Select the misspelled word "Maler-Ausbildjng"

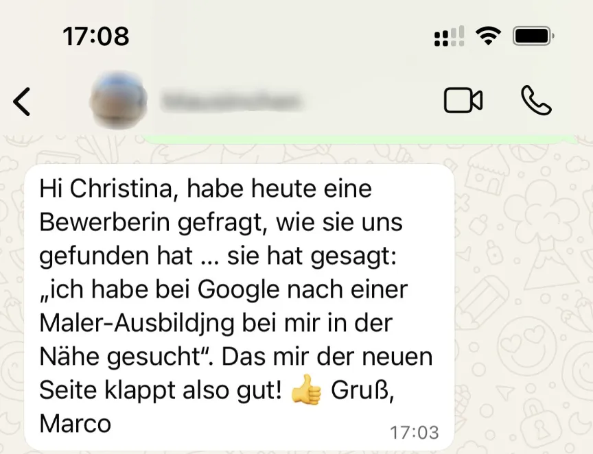click(137, 324)
